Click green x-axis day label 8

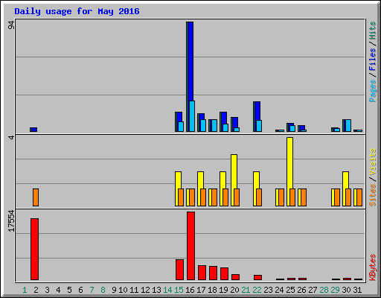103,290
